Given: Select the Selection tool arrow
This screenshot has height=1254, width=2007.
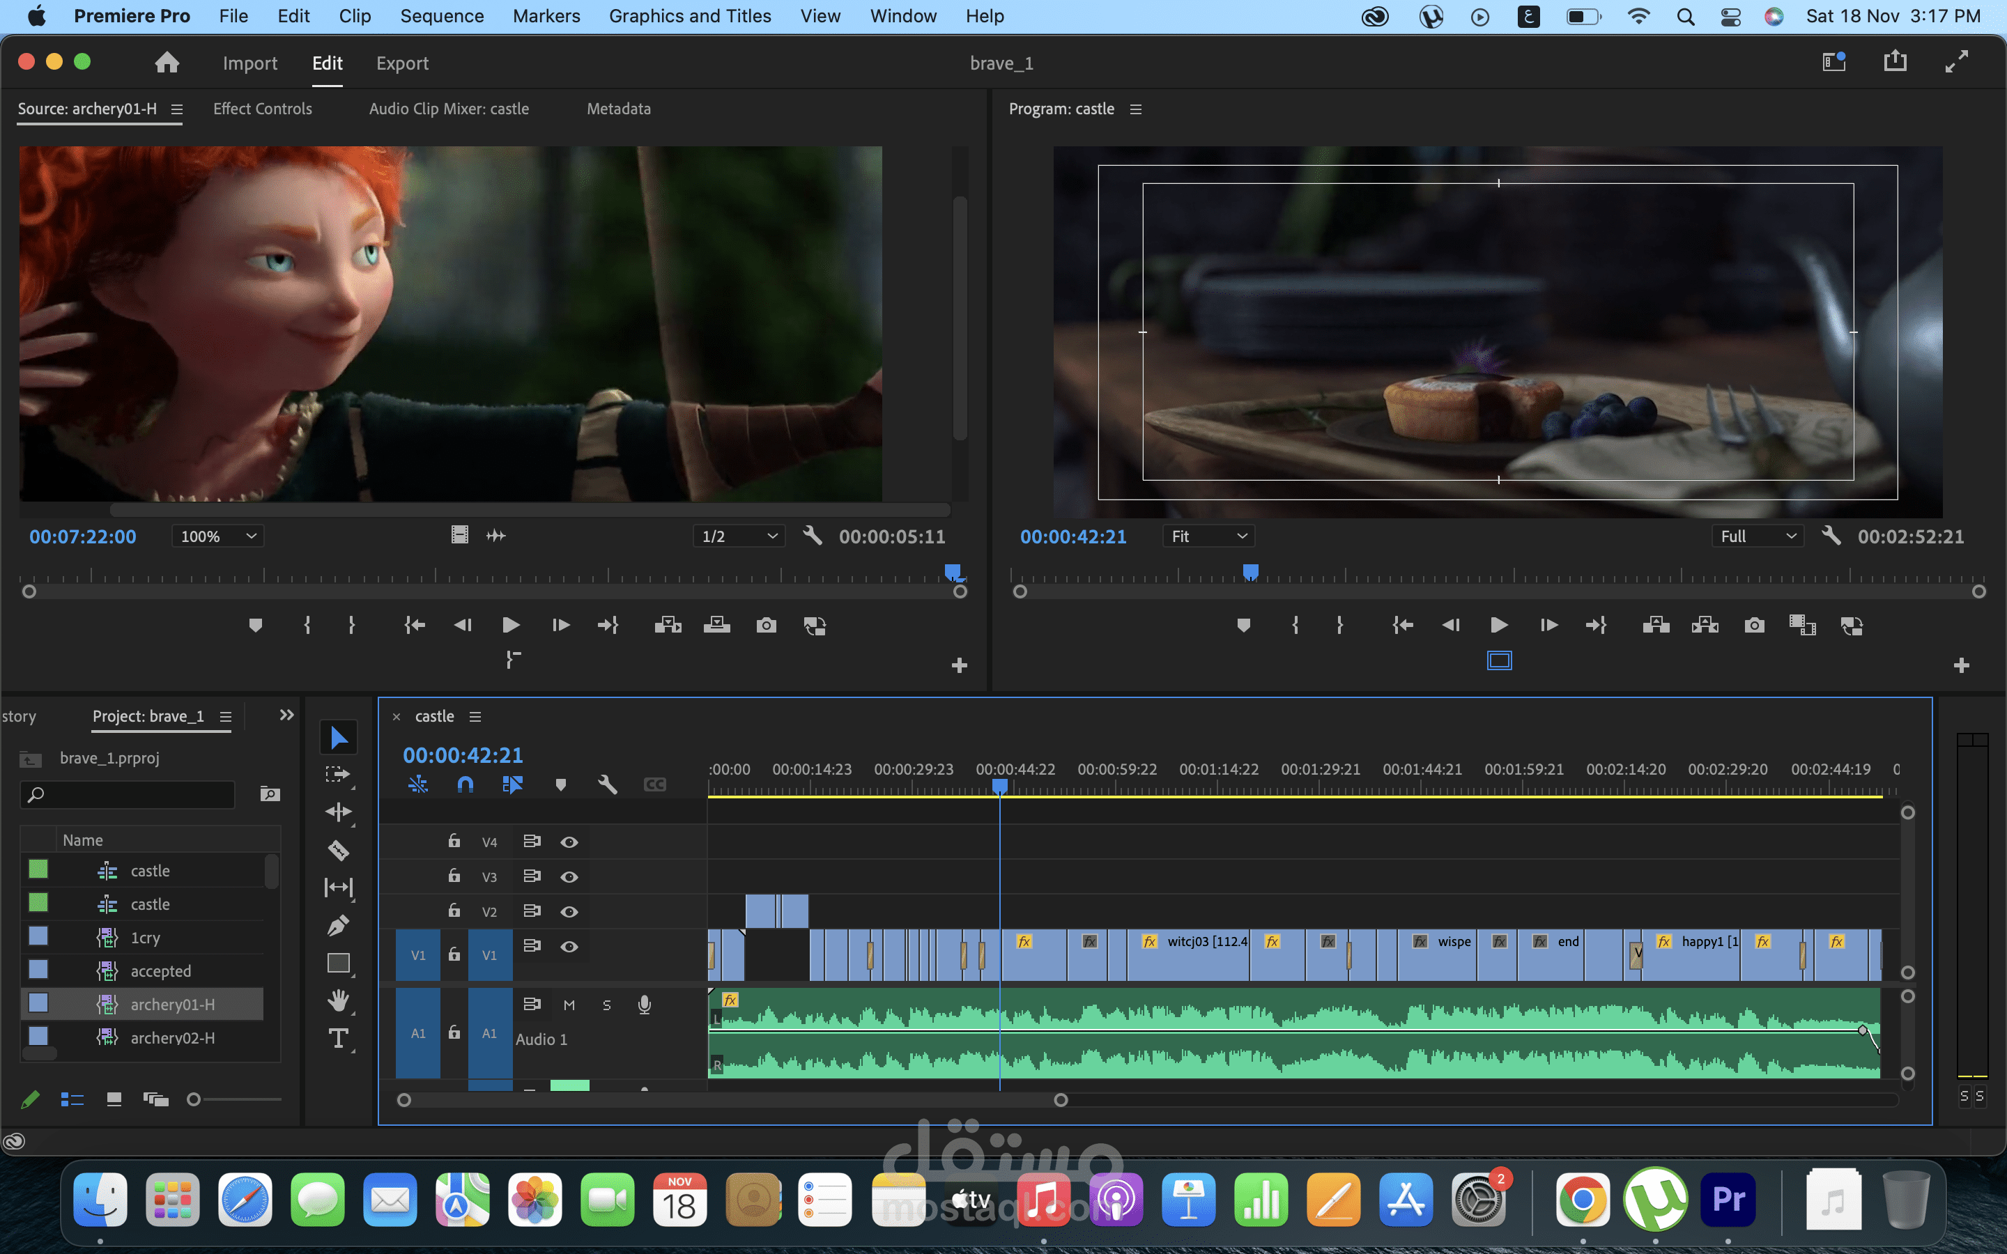Looking at the screenshot, I should (339, 736).
